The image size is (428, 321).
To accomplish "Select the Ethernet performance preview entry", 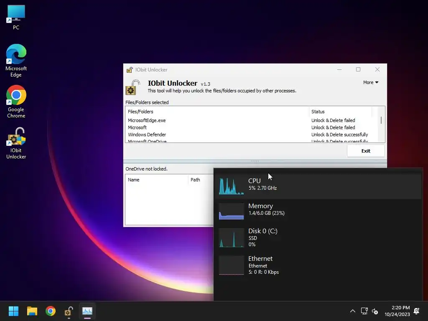I will [318, 265].
